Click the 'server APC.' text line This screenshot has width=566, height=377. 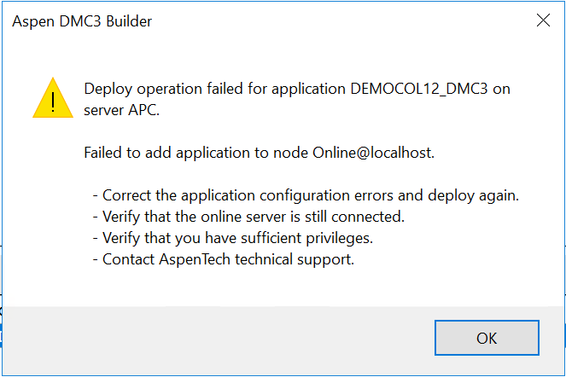(121, 110)
